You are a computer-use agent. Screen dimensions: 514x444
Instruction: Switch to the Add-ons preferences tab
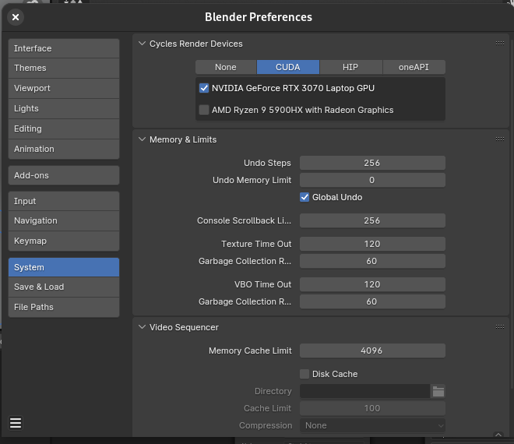click(63, 175)
